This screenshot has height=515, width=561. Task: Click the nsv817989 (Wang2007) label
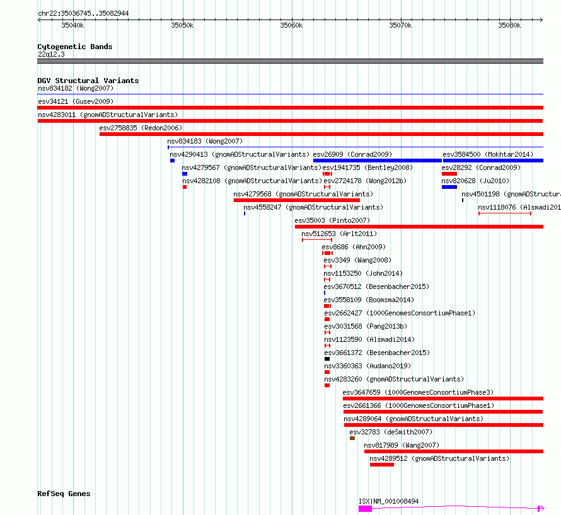pos(402,445)
